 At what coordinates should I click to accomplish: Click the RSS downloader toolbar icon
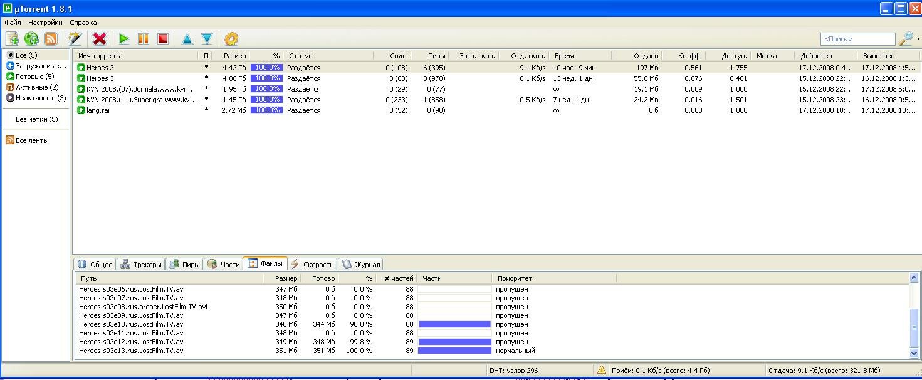tap(51, 39)
